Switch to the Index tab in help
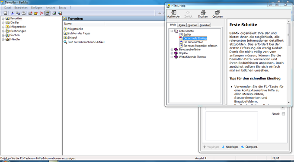 (182, 25)
